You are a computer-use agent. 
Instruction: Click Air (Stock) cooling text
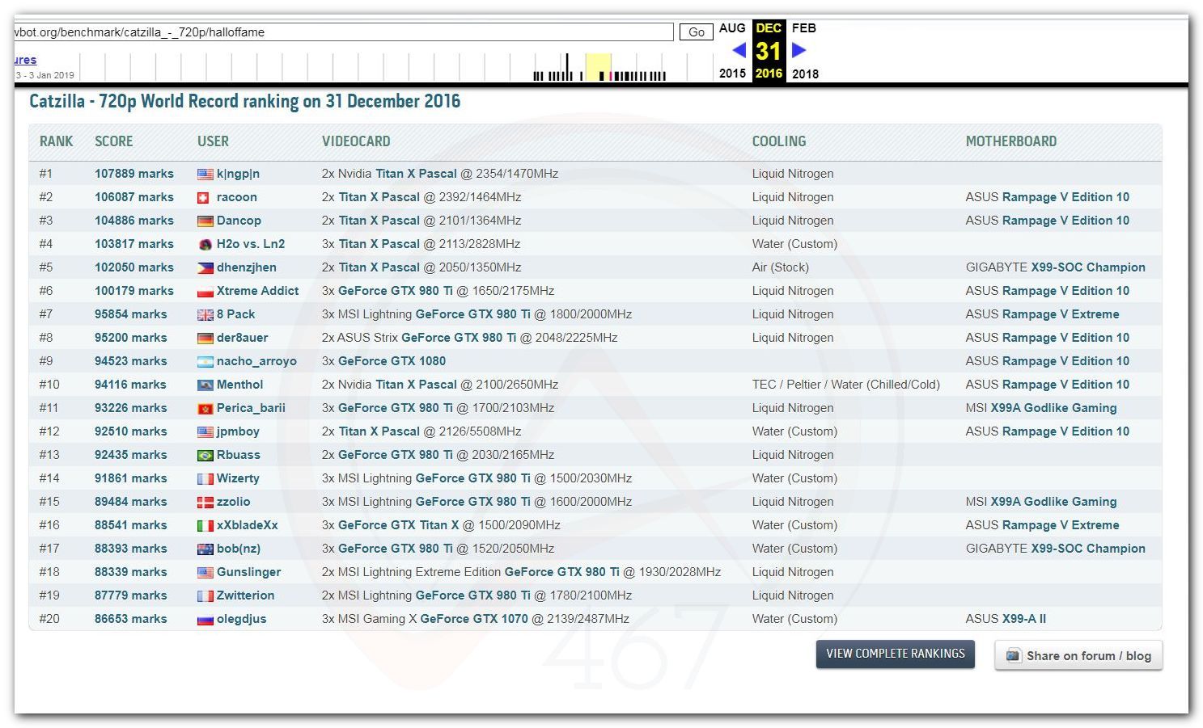click(781, 267)
